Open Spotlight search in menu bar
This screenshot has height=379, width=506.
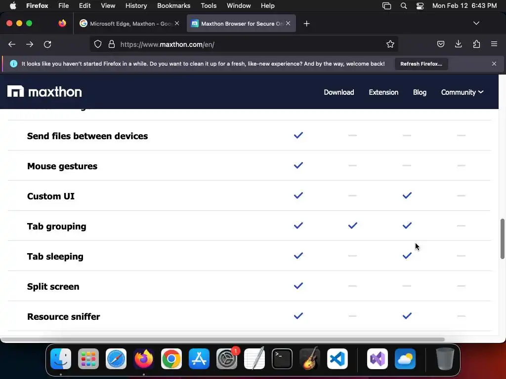[404, 6]
